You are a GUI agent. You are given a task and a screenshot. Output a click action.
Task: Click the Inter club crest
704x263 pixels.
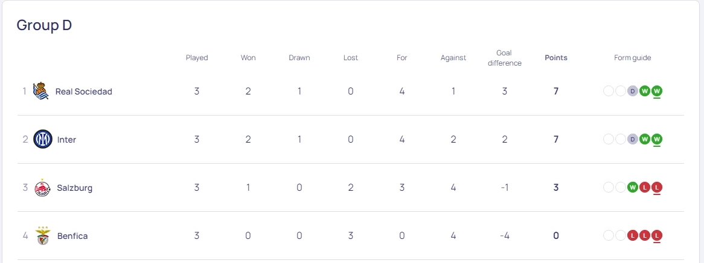(x=43, y=139)
